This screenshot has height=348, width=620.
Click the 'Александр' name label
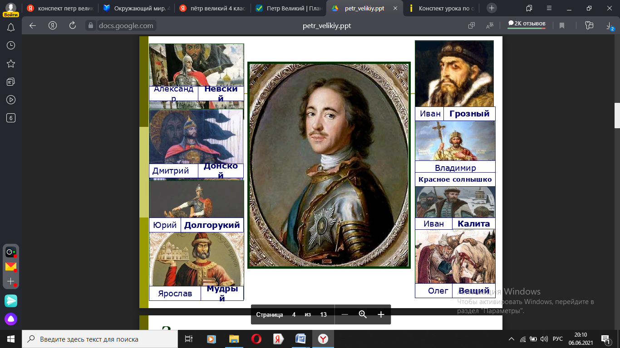coord(173,93)
